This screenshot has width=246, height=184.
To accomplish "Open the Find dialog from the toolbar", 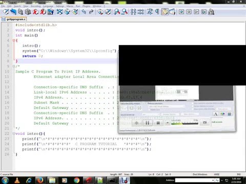I will [x=100, y=12].
